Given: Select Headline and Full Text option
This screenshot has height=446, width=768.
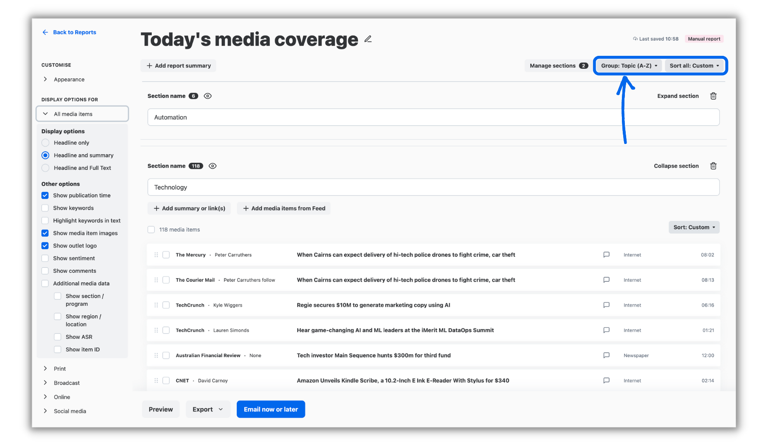Looking at the screenshot, I should tap(45, 168).
